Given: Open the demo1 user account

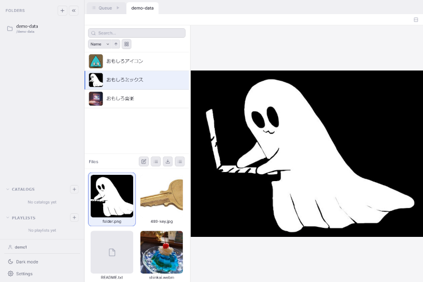Looking at the screenshot, I should pyautogui.click(x=42, y=247).
